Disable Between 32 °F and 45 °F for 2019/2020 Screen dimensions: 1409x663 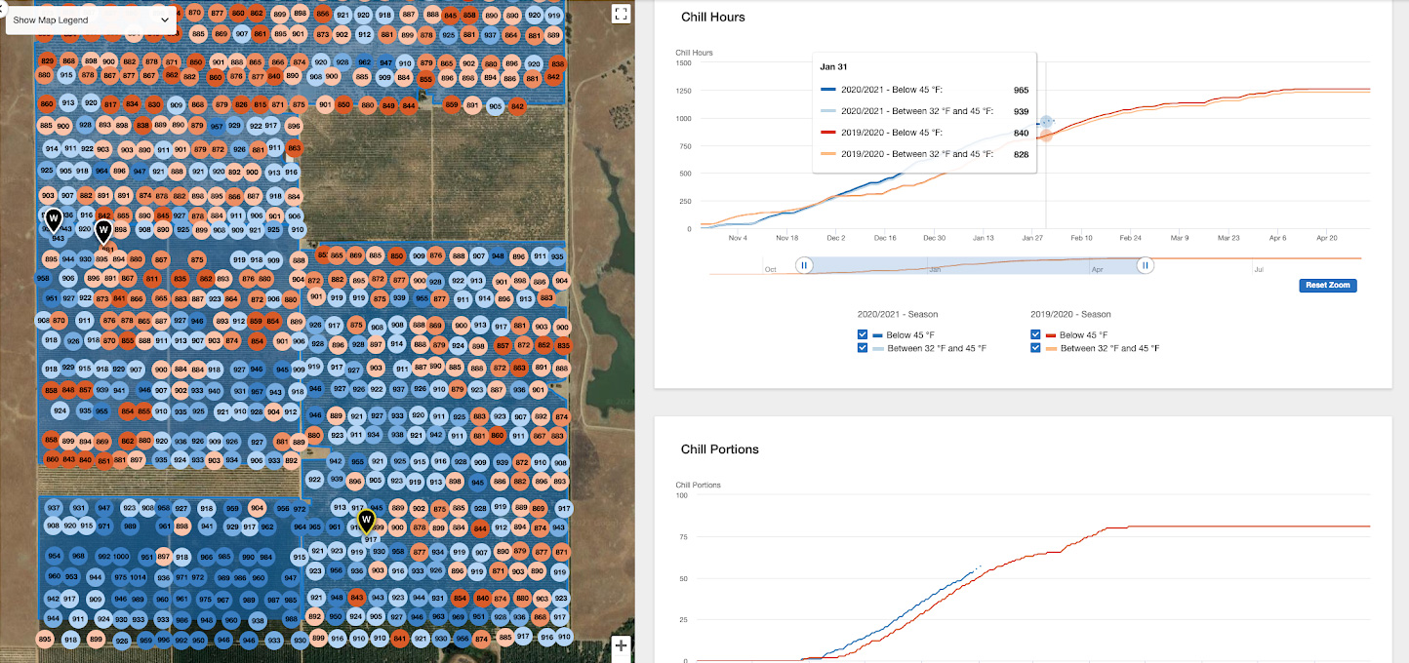(1035, 347)
